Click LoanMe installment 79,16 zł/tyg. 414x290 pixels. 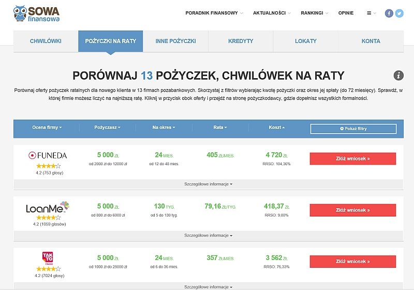[220, 206]
